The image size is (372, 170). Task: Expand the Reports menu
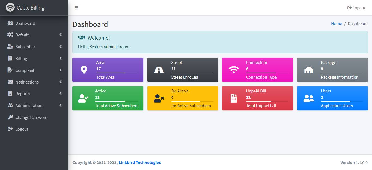click(x=23, y=94)
